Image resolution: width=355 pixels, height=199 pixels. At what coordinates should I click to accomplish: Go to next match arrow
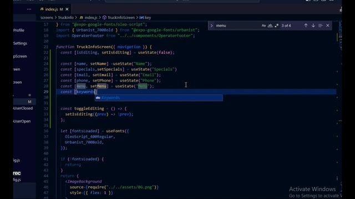[x=313, y=25]
